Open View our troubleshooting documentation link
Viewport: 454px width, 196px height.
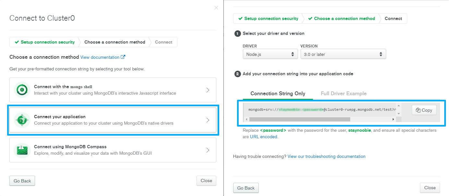click(x=327, y=156)
